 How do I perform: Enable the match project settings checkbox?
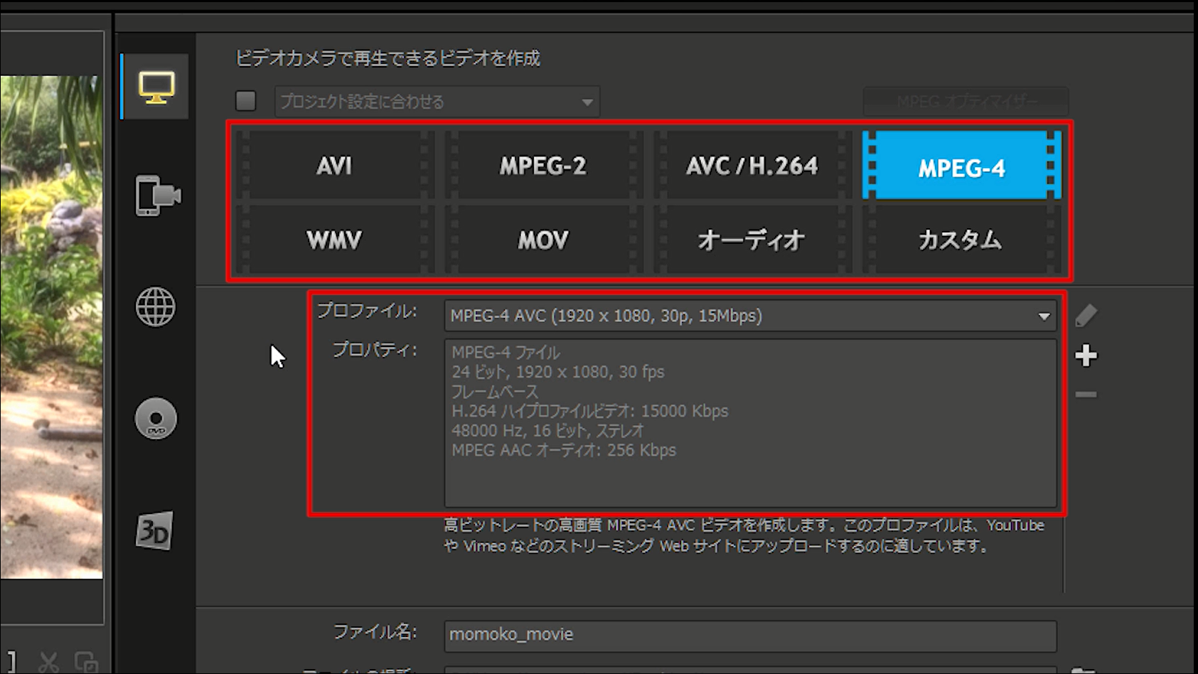tap(246, 101)
